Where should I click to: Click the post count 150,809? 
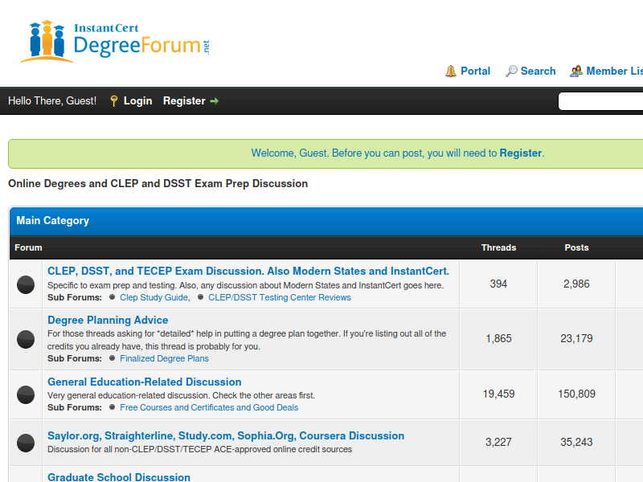[576, 394]
